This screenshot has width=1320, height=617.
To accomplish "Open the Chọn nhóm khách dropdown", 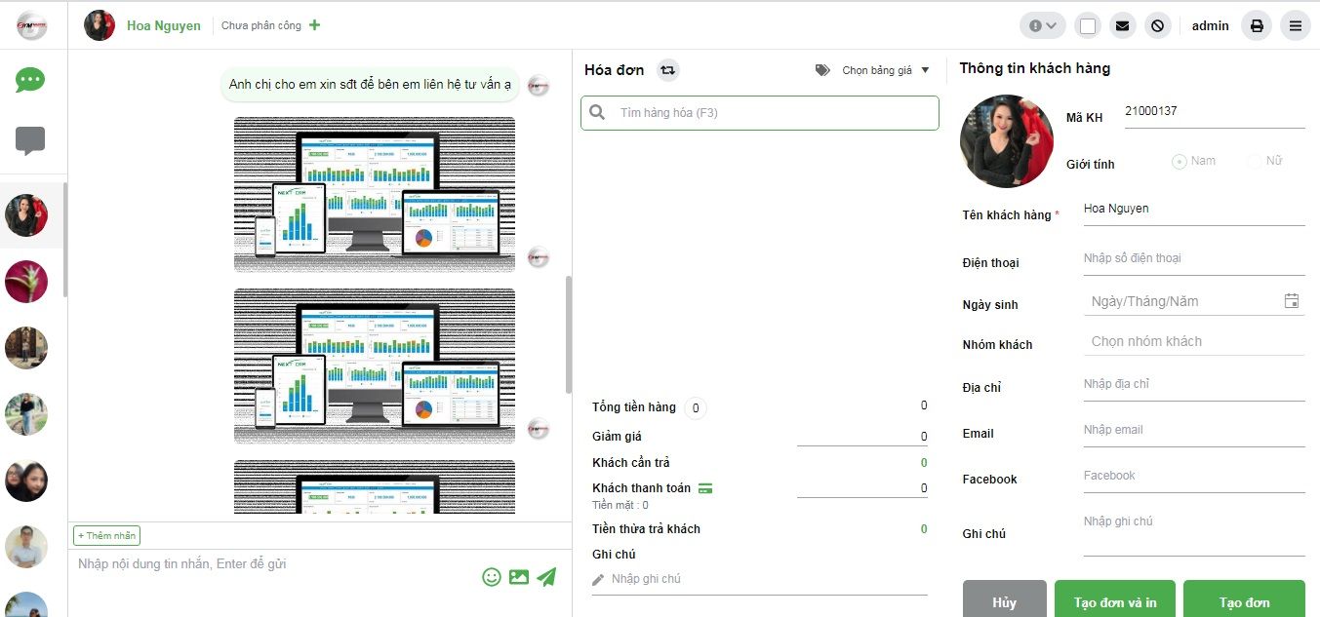I will click(x=1195, y=341).
